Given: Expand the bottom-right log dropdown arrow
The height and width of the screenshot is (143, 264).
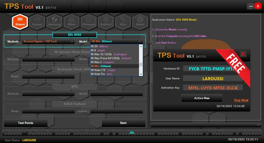Looking at the screenshot, I should point(259,125).
